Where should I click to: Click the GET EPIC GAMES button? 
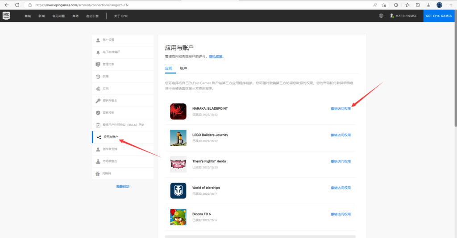[x=439, y=16]
